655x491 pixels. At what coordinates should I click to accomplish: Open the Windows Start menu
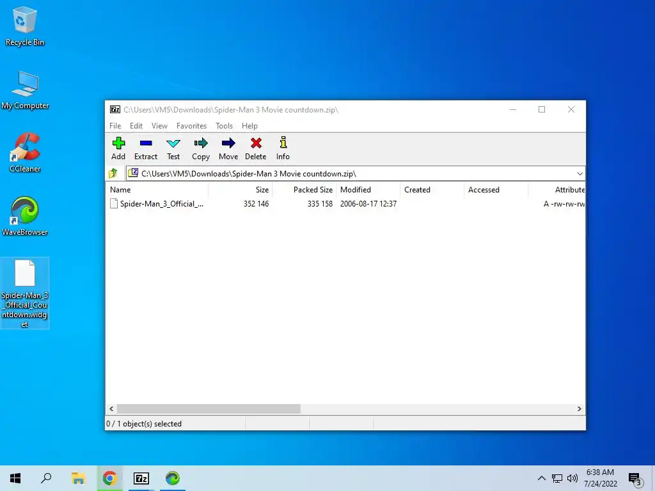15,478
